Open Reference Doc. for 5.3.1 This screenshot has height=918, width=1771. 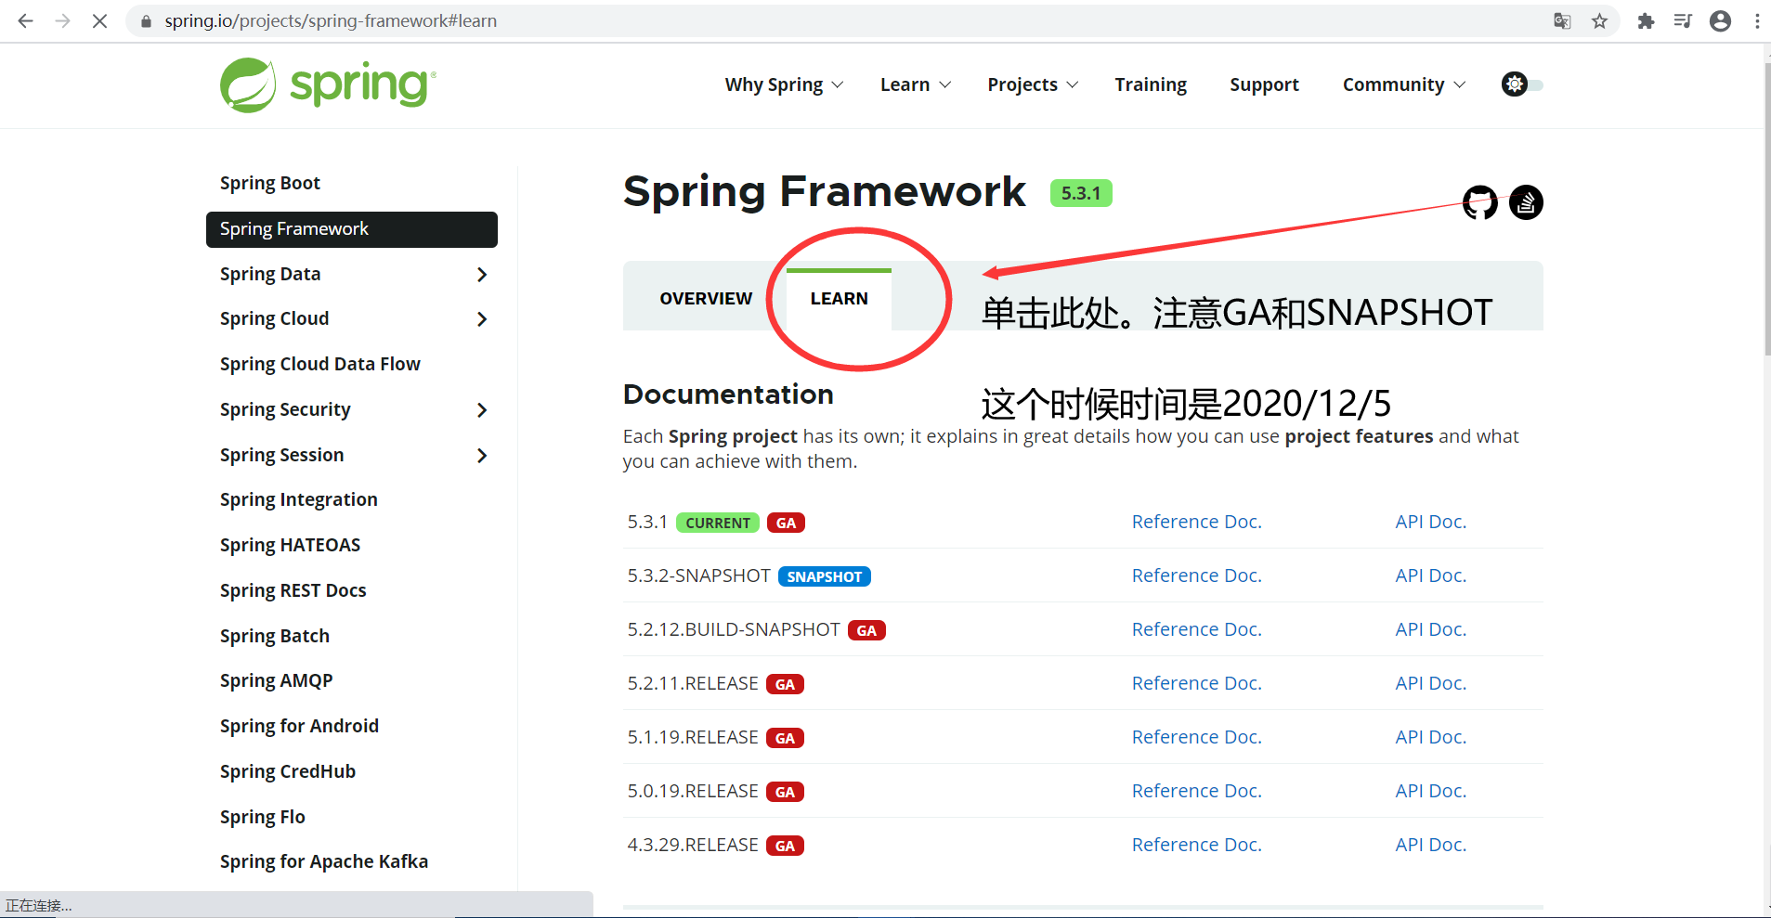click(x=1196, y=522)
